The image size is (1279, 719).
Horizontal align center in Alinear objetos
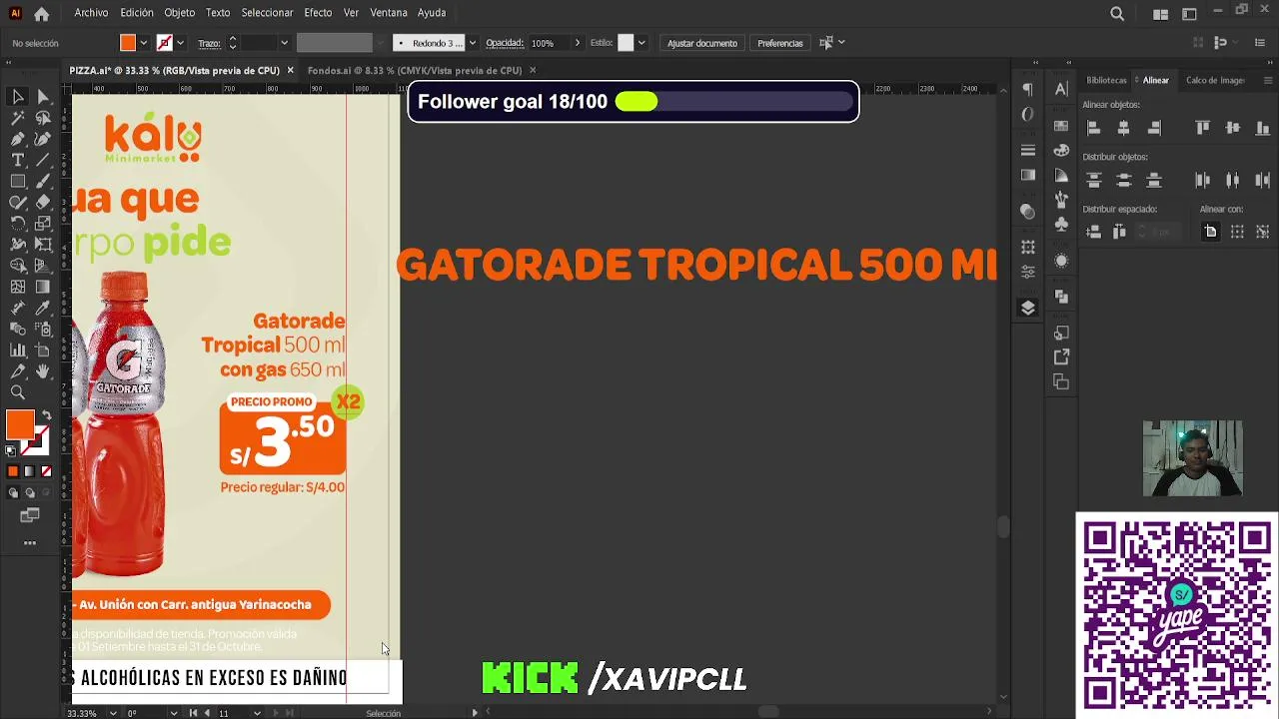pyautogui.click(x=1124, y=128)
